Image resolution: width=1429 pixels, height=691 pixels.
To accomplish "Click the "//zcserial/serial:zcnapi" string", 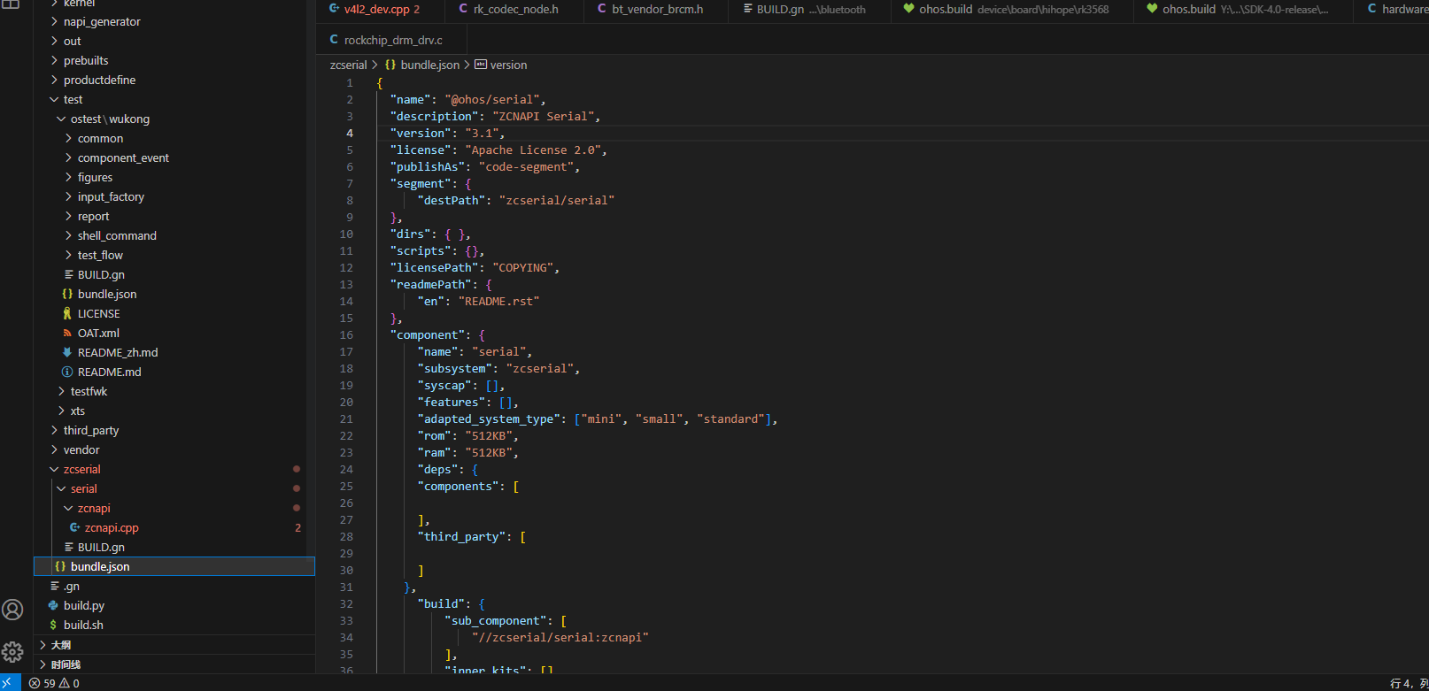I will [560, 637].
